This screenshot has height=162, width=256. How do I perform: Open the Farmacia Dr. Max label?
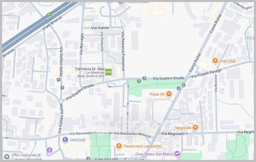pyautogui.click(x=90, y=69)
